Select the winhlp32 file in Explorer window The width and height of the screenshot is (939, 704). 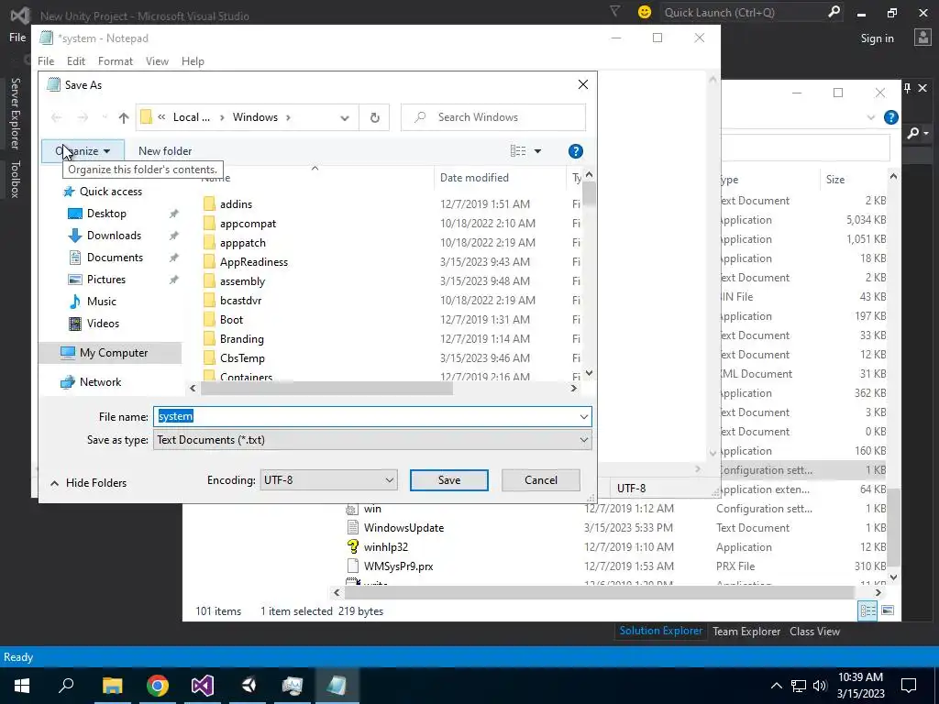pyautogui.click(x=386, y=547)
